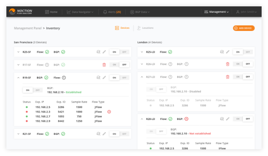The height and width of the screenshot is (156, 268).
Task: Click R25-LD Flow status check icon
Action: tap(170, 52)
